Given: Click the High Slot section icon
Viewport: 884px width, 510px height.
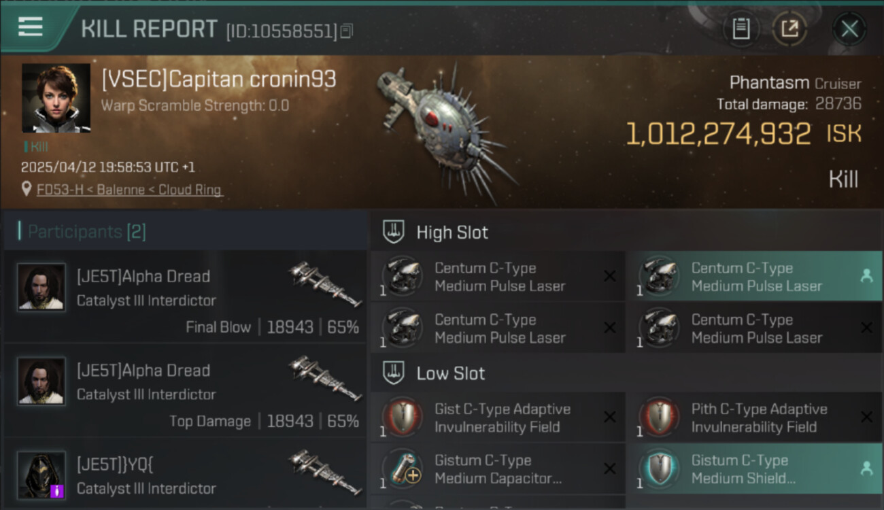Looking at the screenshot, I should point(394,231).
